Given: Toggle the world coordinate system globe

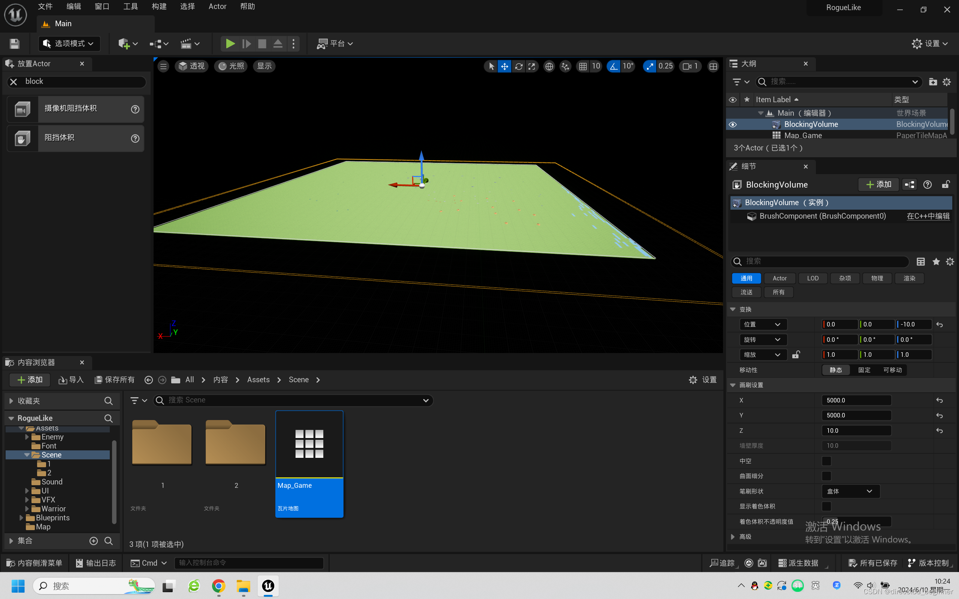Looking at the screenshot, I should [x=549, y=66].
